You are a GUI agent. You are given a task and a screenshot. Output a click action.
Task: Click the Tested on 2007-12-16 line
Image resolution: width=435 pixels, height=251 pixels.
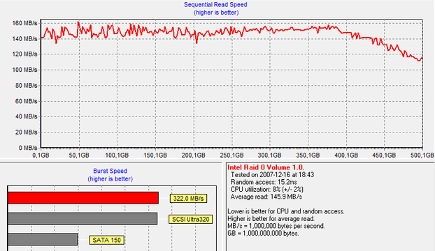(273, 175)
